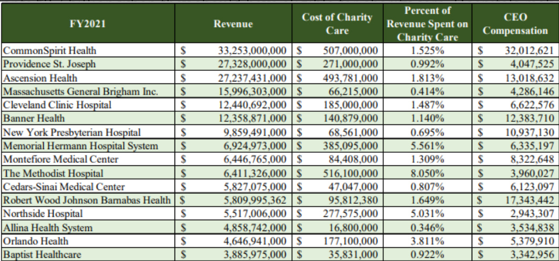The image size is (559, 261).
Task: Click the Providence St. Joseph cell
Action: 88,64
